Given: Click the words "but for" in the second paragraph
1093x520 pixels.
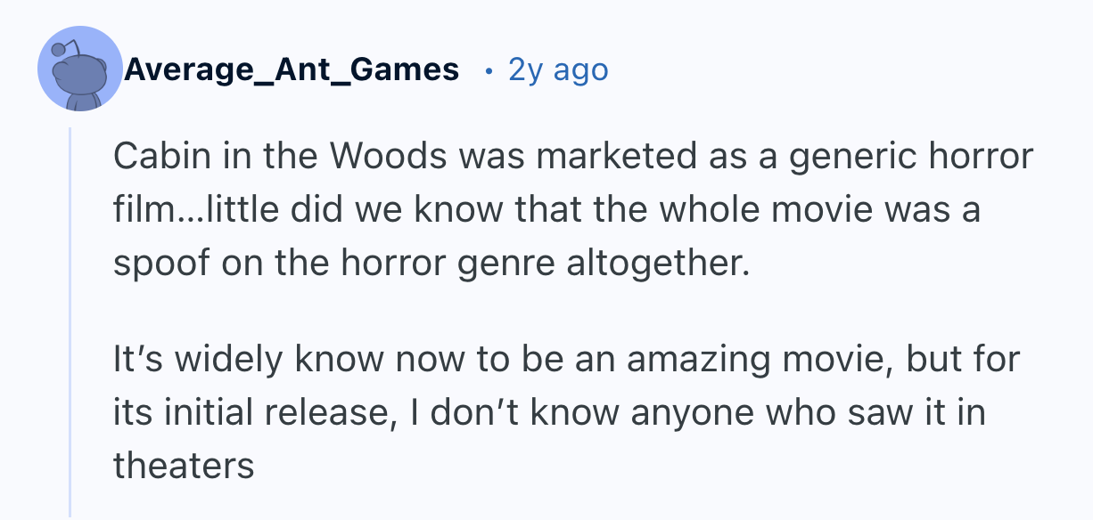Looking at the screenshot, I should coord(966,361).
